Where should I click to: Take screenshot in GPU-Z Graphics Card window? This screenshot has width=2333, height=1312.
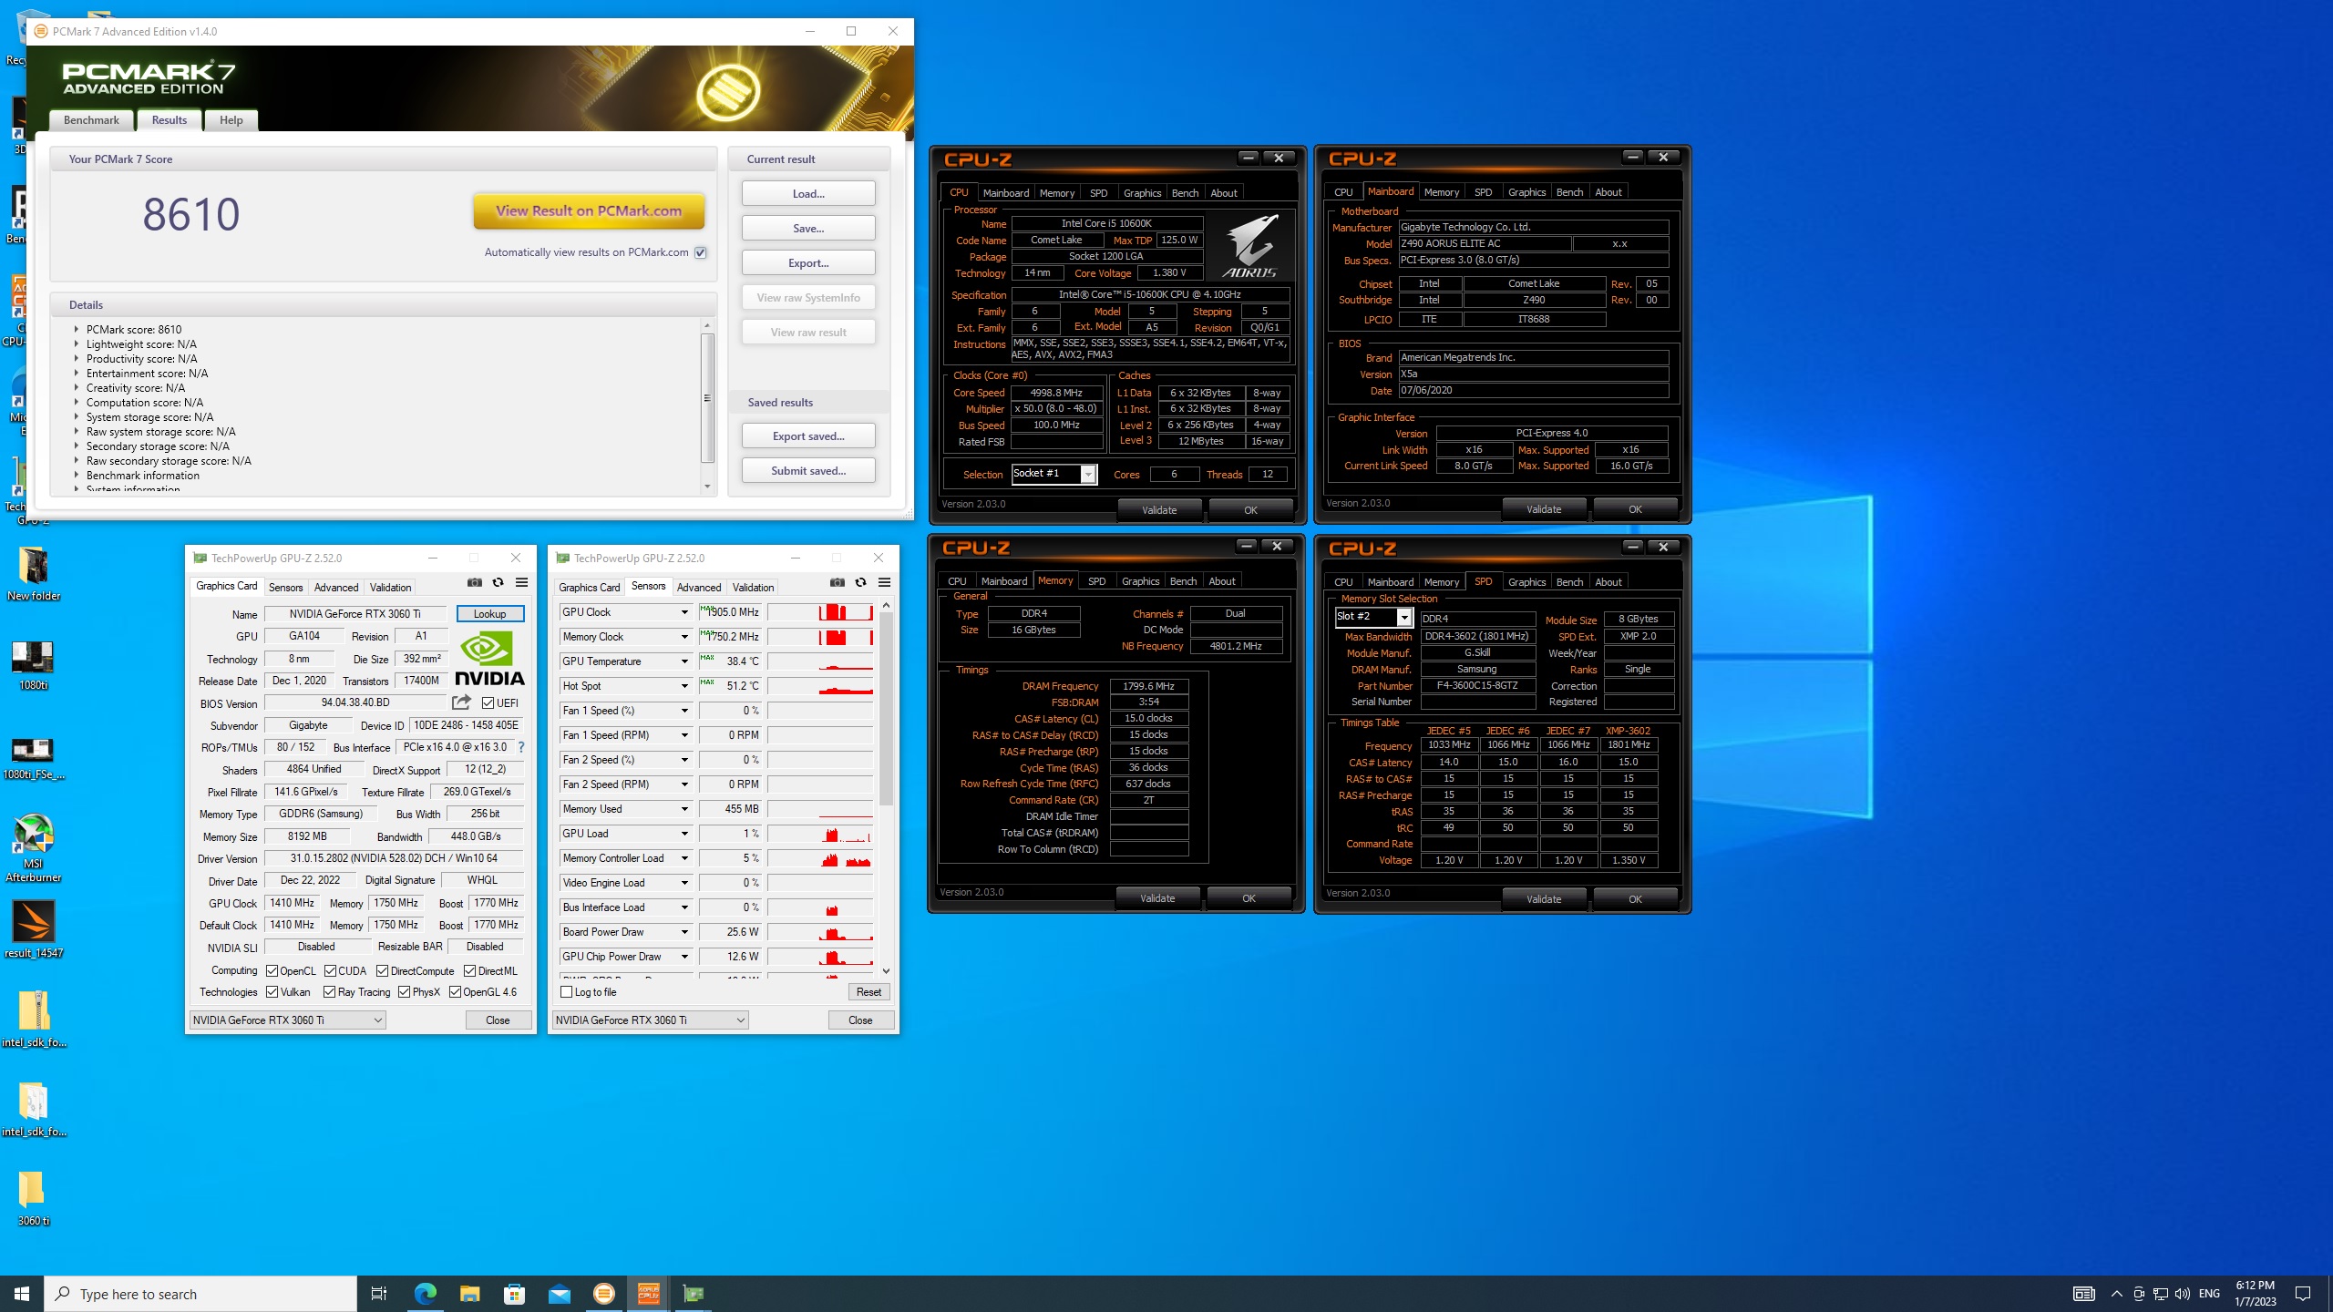point(475,583)
